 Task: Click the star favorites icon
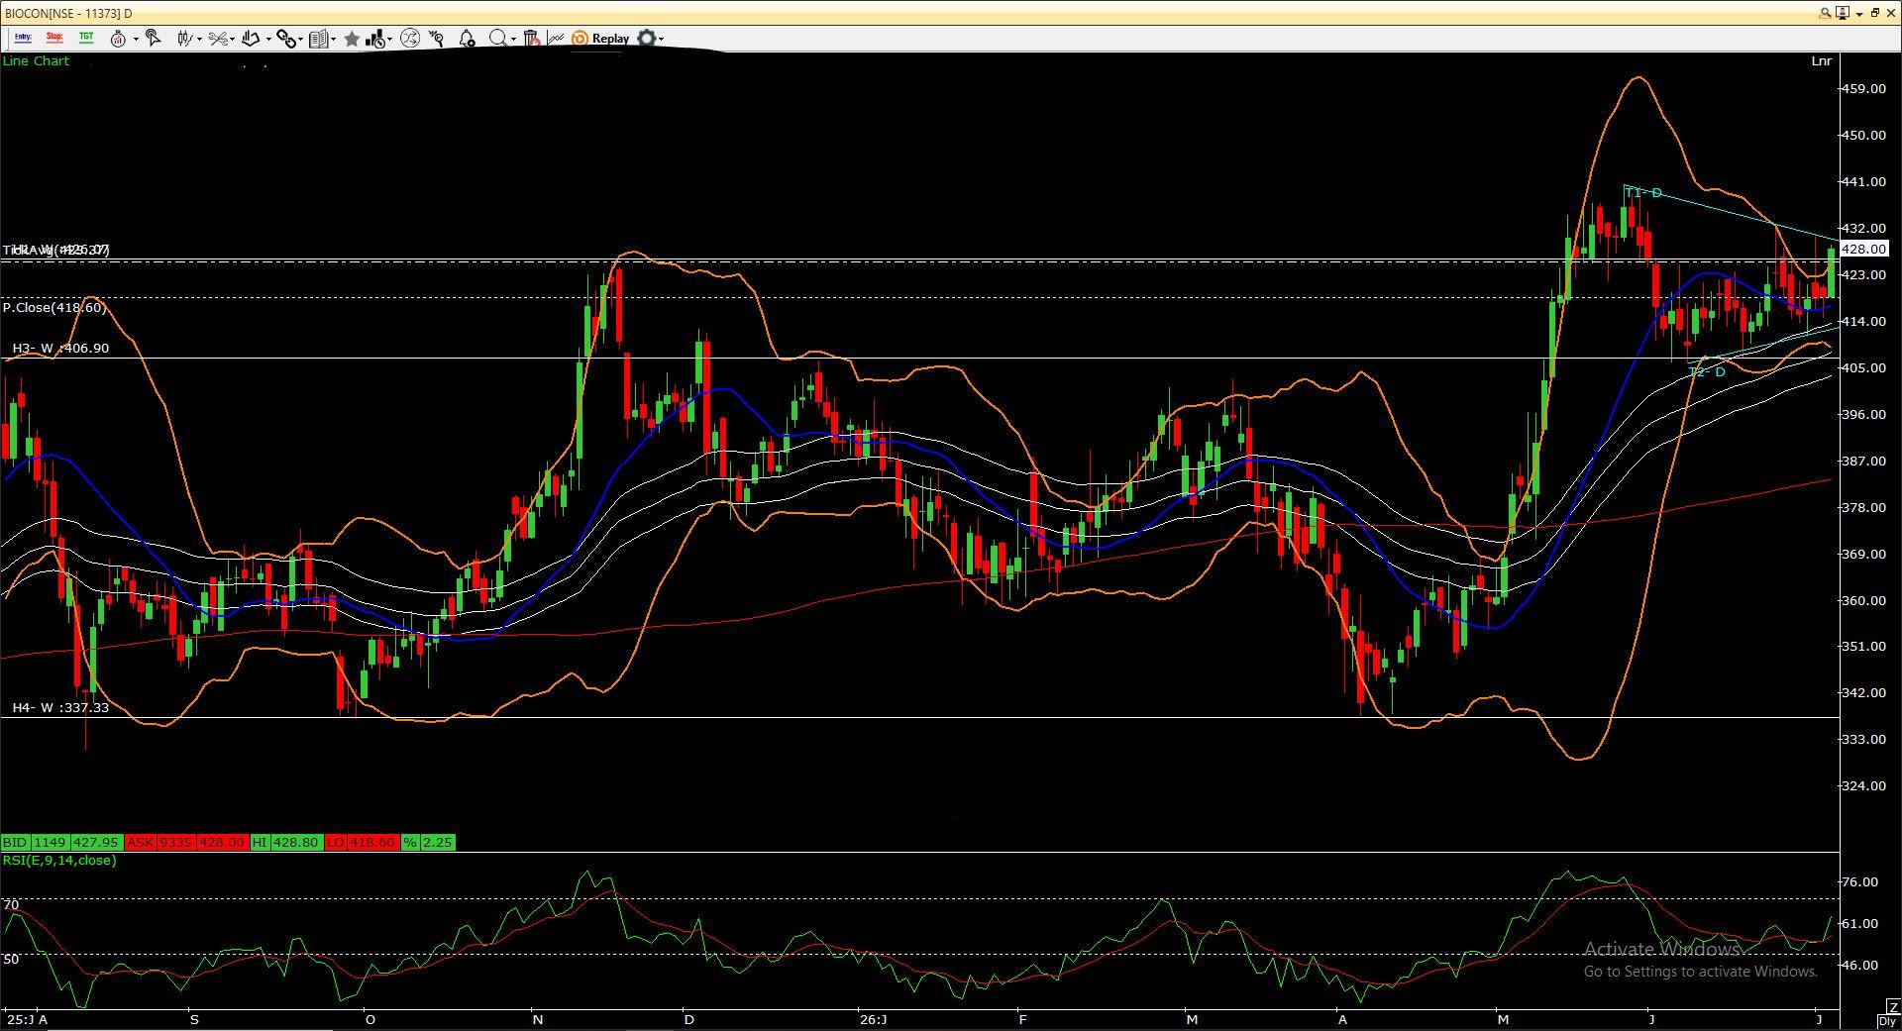coord(352,39)
